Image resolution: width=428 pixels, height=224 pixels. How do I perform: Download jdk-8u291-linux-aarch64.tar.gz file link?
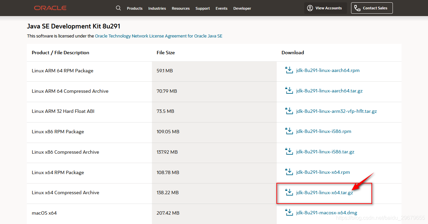pyautogui.click(x=329, y=91)
